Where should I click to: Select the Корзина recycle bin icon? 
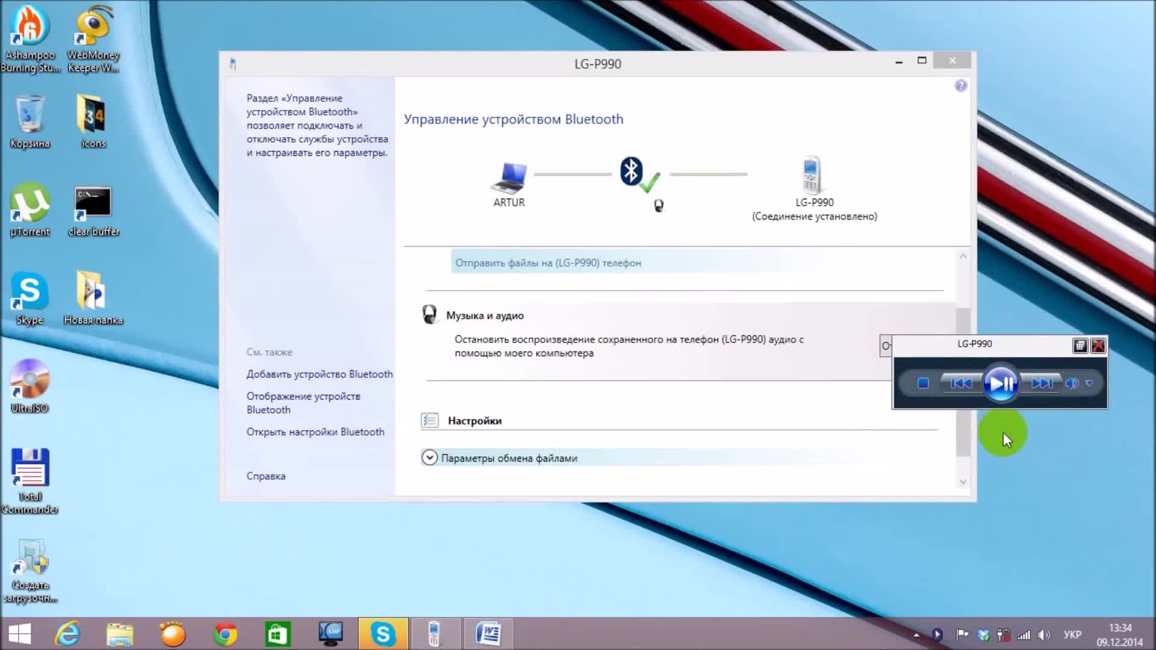click(x=30, y=121)
